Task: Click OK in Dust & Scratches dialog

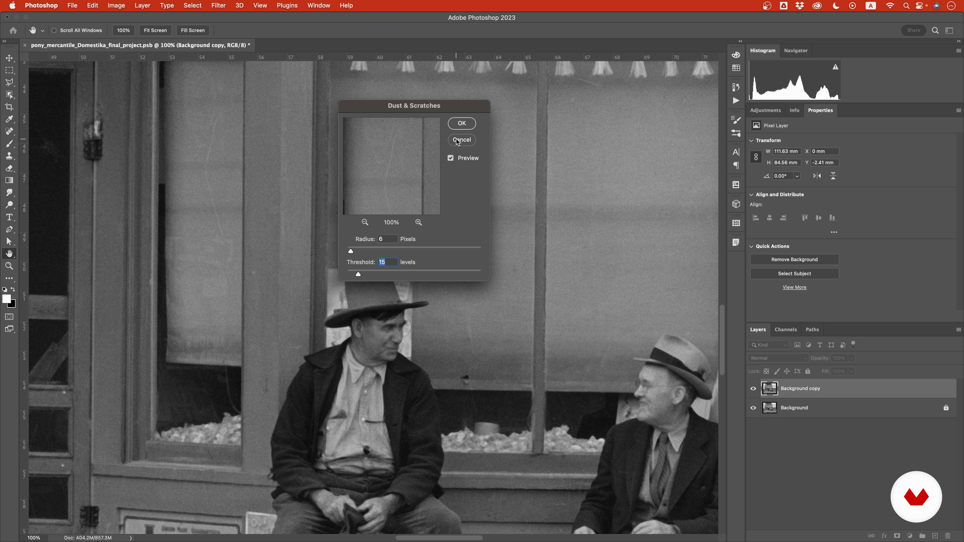Action: [461, 123]
